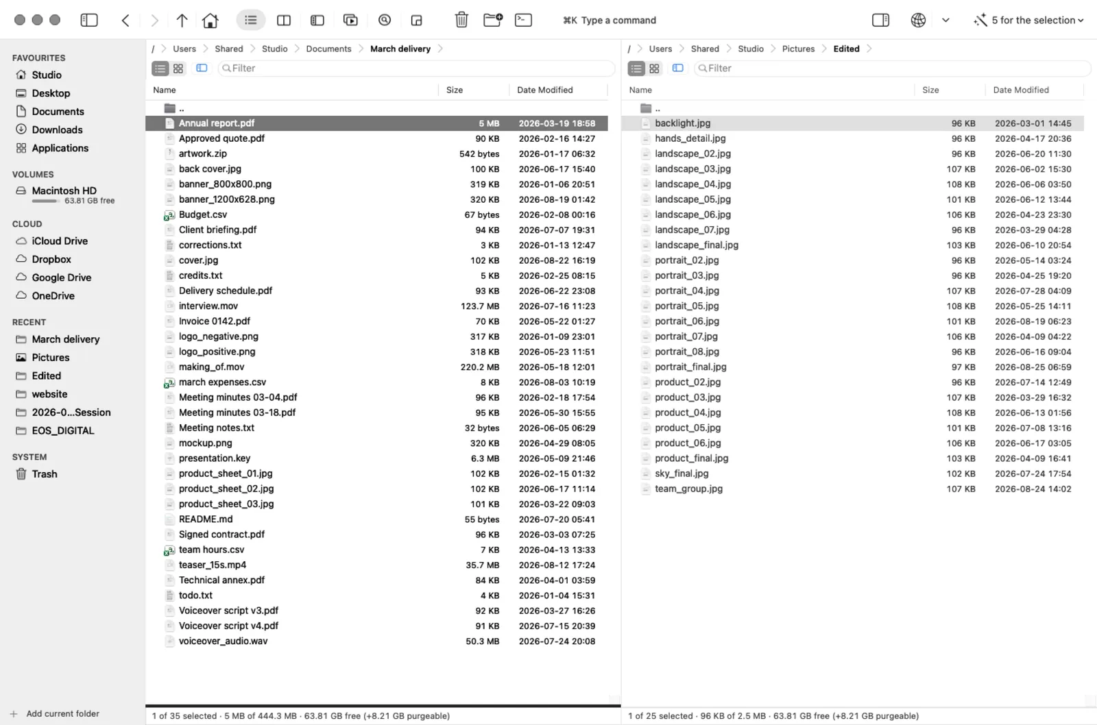Screen dimensions: 1097x725
Task: Click the slideshow/preview play icon
Action: [350, 21]
